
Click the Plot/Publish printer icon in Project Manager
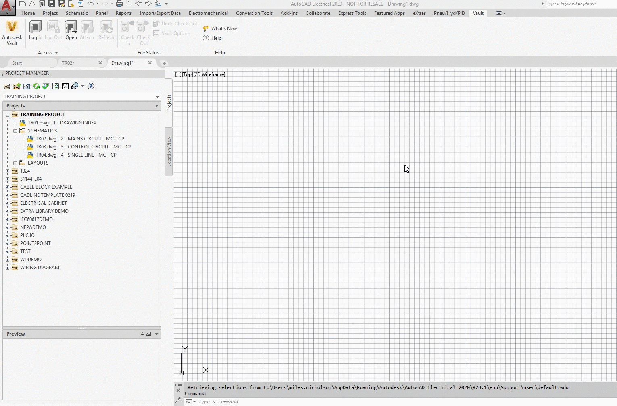[75, 86]
